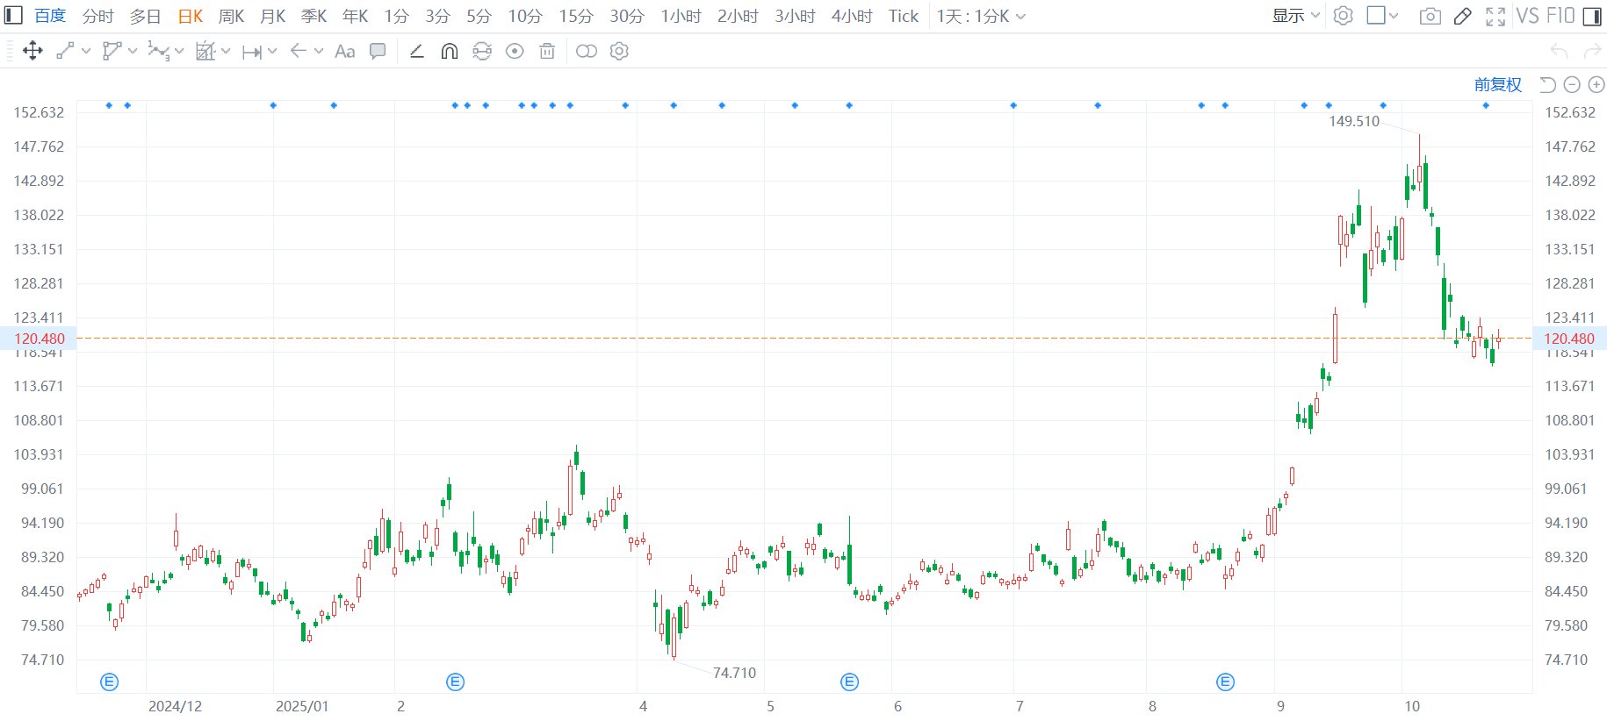Enter fullscreen chart mode
1607x721 pixels.
[x=1495, y=16]
